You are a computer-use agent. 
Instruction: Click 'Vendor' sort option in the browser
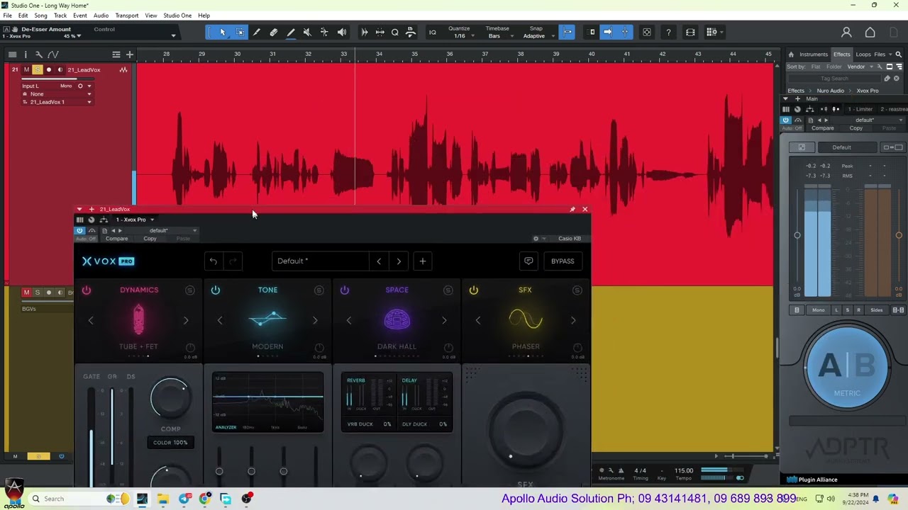click(x=856, y=67)
